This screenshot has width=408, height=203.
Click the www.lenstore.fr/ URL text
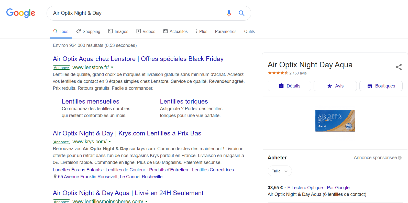(91, 67)
